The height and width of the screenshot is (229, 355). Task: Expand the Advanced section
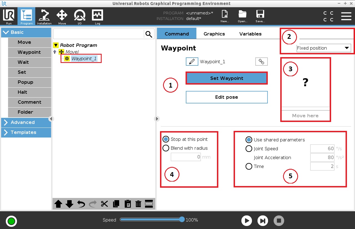pyautogui.click(x=26, y=122)
